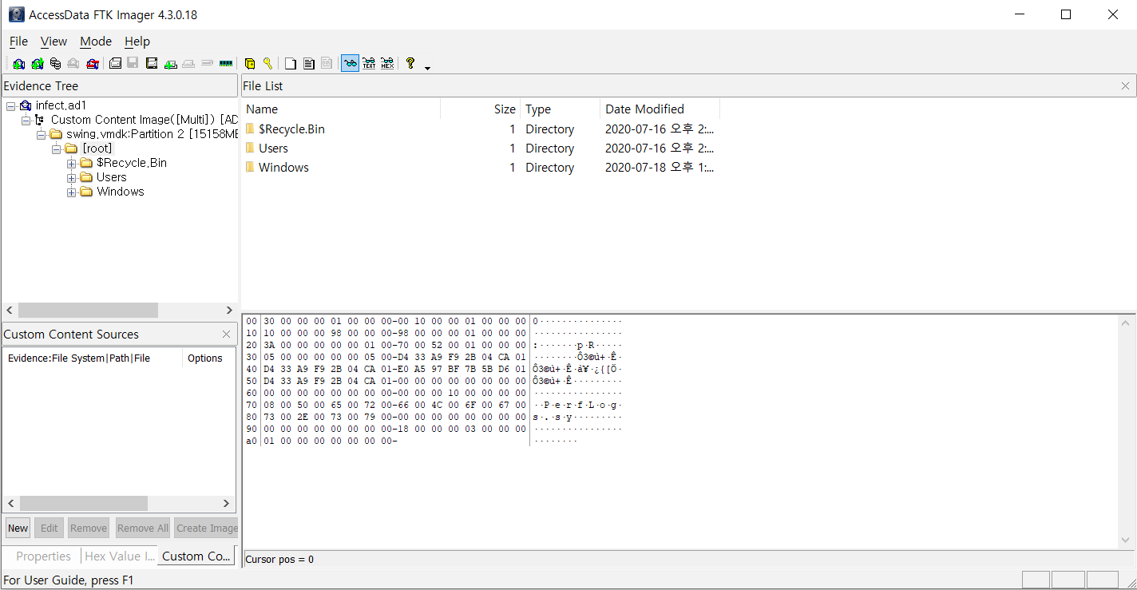Image resolution: width=1137 pixels, height=590 pixels.
Task: Click Remove Evidence Item greyed icon
Action: (73, 63)
